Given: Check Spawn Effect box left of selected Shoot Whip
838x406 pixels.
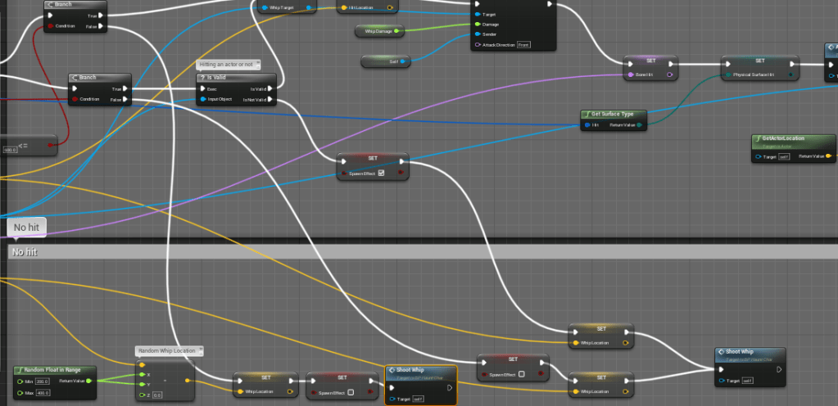Looking at the screenshot, I should tap(351, 392).
